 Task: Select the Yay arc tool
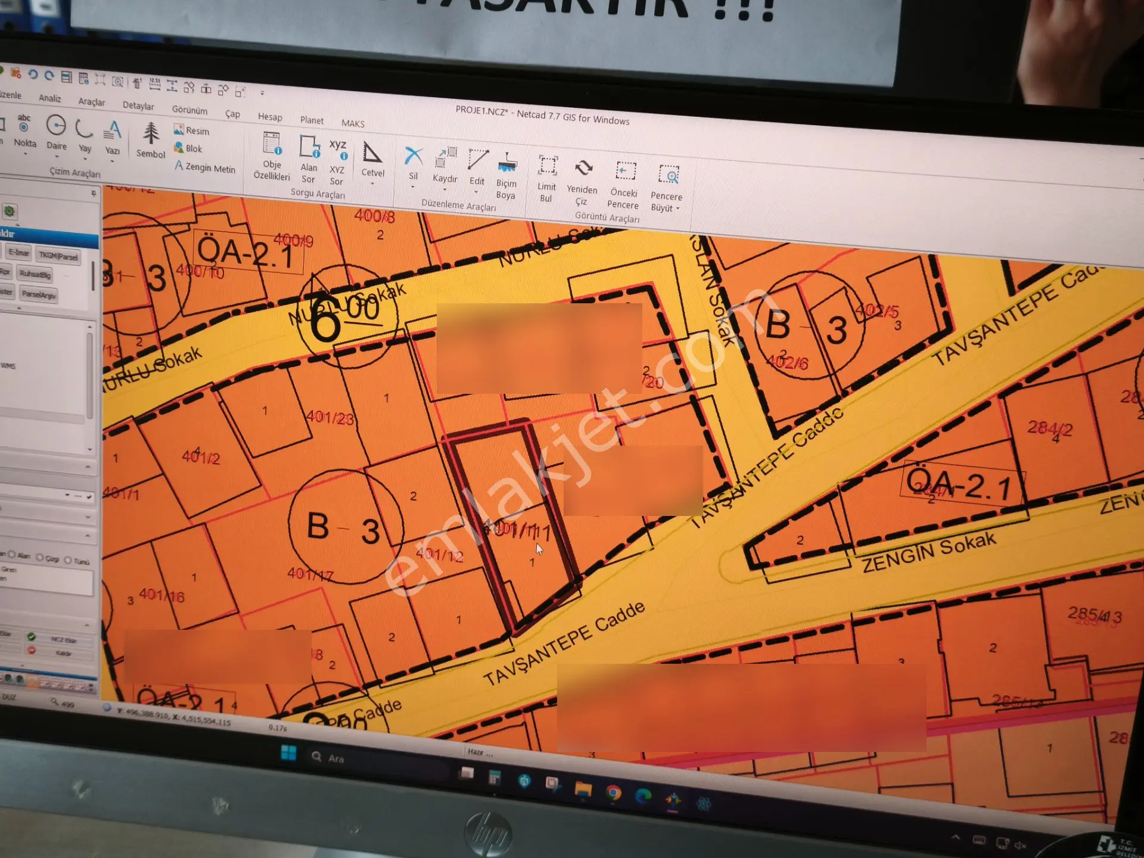click(x=85, y=135)
